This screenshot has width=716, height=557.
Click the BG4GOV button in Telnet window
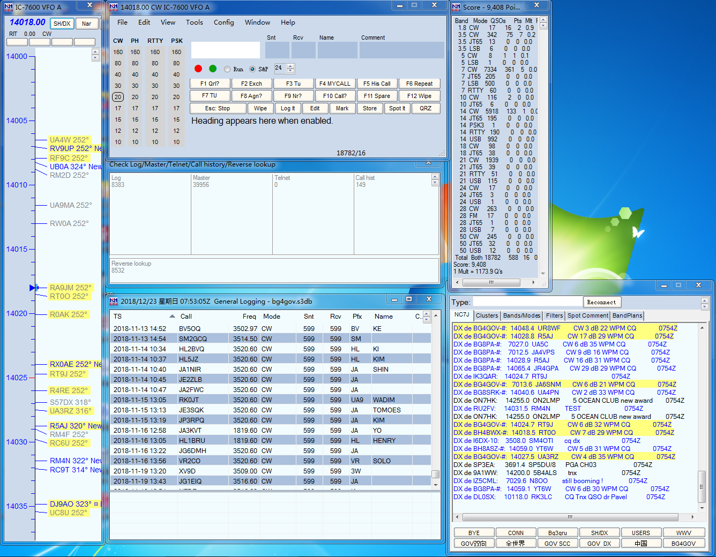(x=684, y=543)
